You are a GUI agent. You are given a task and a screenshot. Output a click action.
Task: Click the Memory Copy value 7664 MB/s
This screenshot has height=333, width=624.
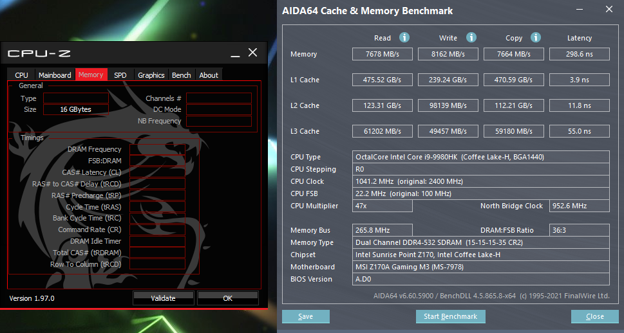pyautogui.click(x=514, y=54)
